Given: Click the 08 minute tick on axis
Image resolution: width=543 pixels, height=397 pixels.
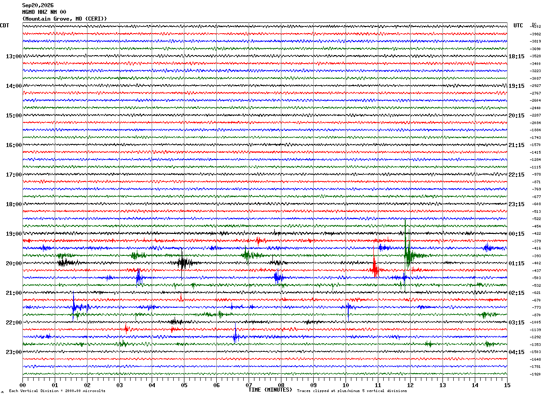Looking at the screenshot, I should [281, 385].
